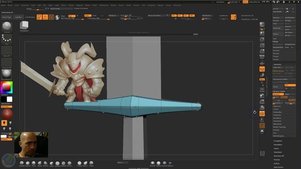
Task: Click the white secondary color swatch
Action: [x=9, y=99]
